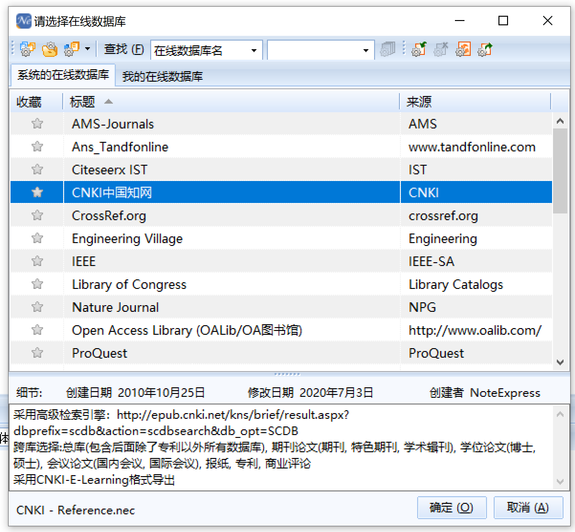Viewport: 575px width, 532px height.
Task: Confirm selection with the 确定 button
Action: click(452, 507)
